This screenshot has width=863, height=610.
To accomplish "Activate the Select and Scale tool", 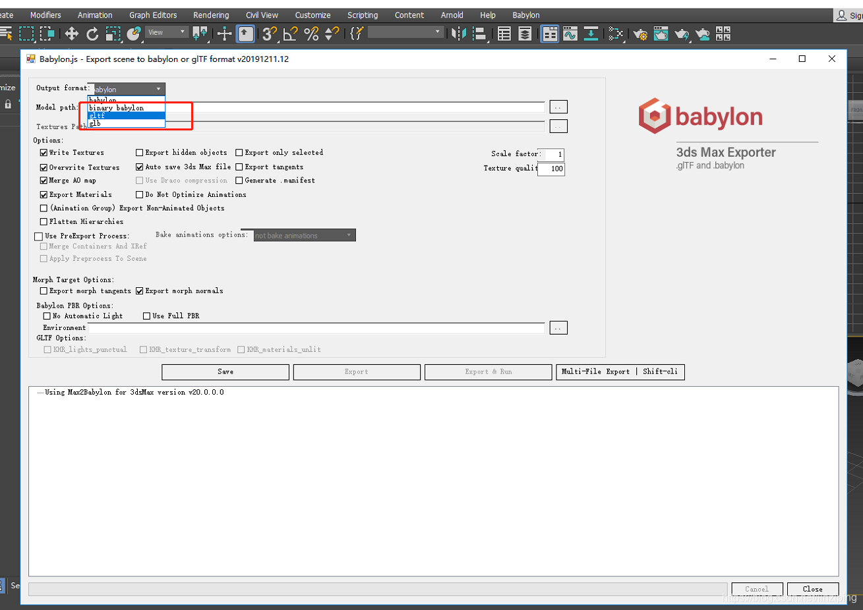I will [x=113, y=34].
